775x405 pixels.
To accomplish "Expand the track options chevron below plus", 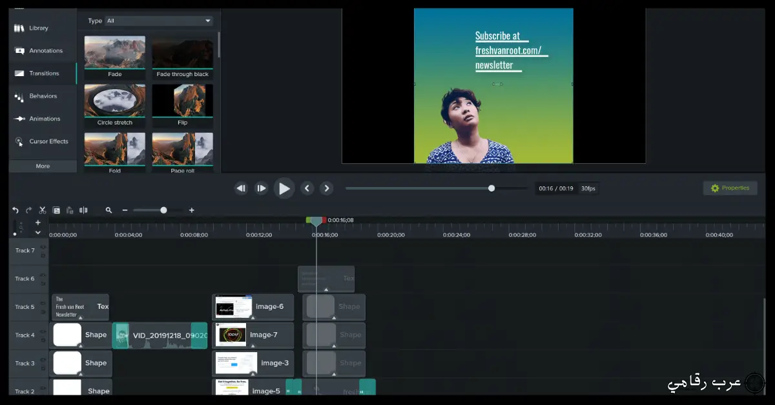I will pyautogui.click(x=37, y=233).
